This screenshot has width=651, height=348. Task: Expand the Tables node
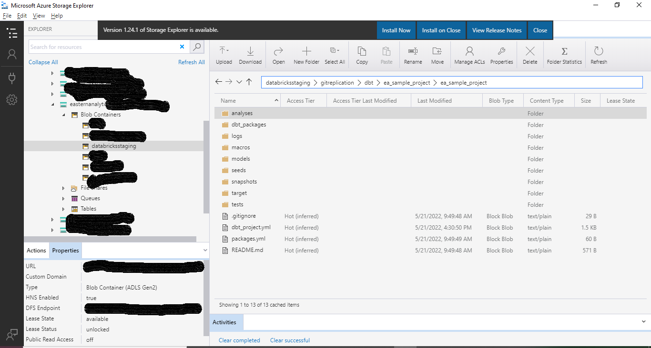point(63,209)
